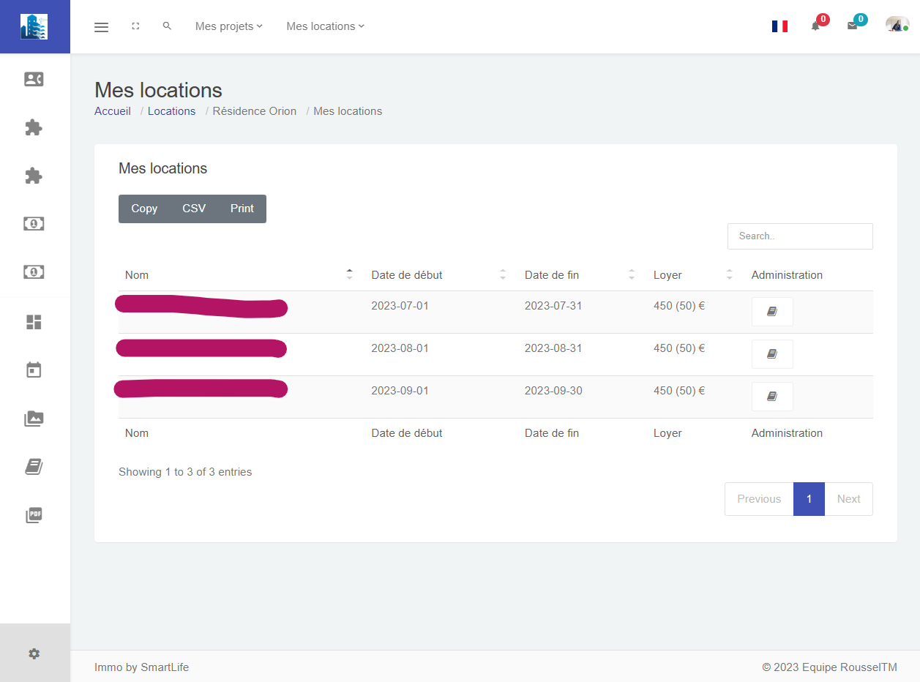920x682 pixels.
Task: Select page 1 in pagination
Action: tap(809, 499)
